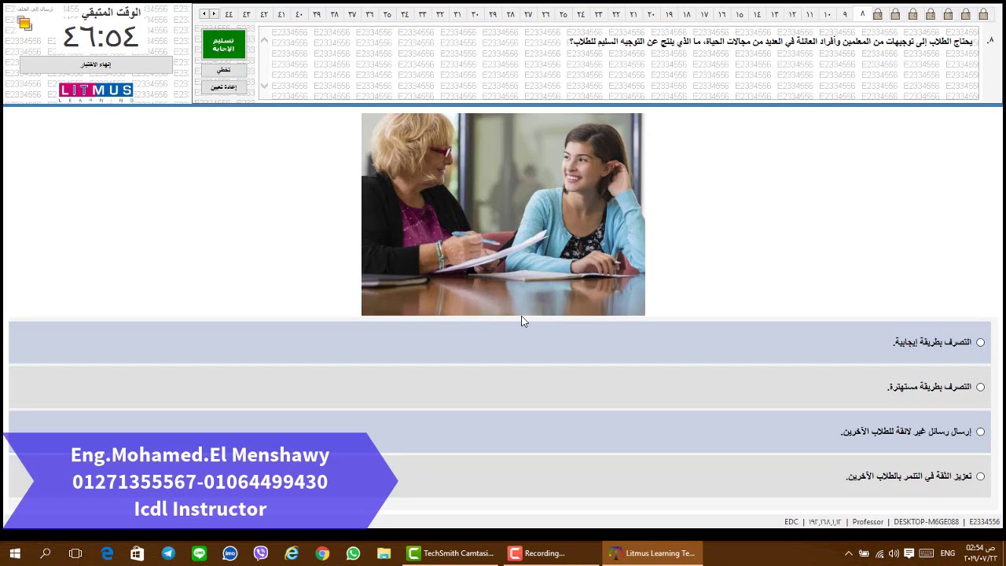Open volume control tray icon

point(894,553)
